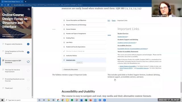Click the Pages breadcrumb link
Screen dimensions: 182x102
point(114,20)
